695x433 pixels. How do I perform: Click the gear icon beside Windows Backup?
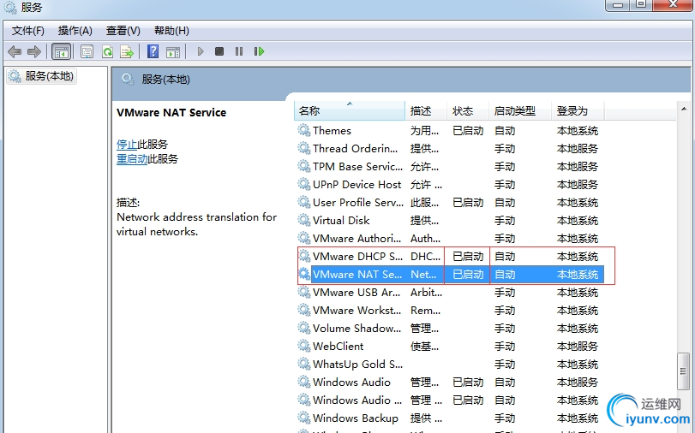(304, 418)
